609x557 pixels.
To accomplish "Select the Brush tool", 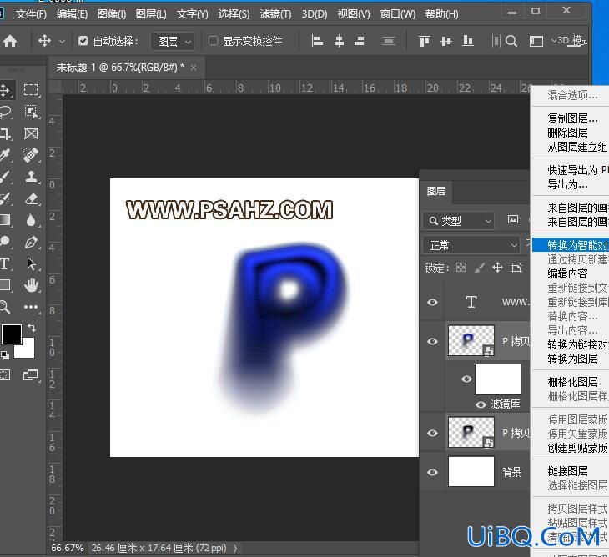I will (5, 177).
